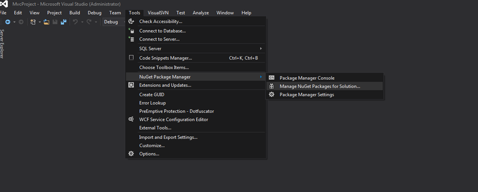Viewport: 478px width, 192px height.
Task: Select Manage NuGet Packages for Solution...
Action: [325, 86]
